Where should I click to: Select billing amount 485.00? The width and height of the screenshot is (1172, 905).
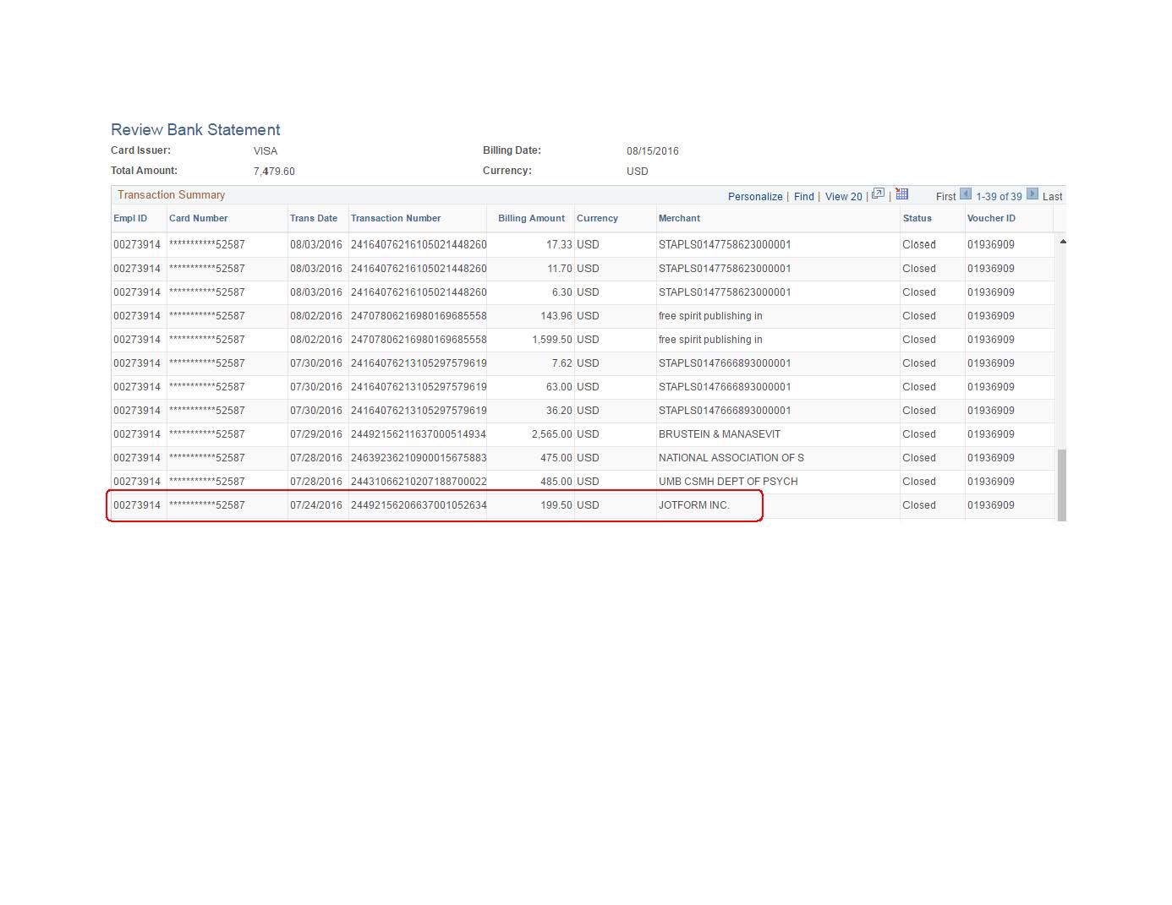[x=556, y=481]
